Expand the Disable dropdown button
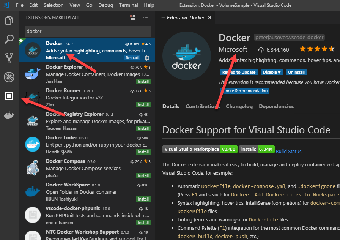 coord(272,72)
